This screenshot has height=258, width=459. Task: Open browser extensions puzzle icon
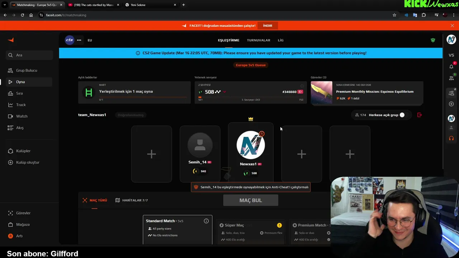(x=424, y=15)
